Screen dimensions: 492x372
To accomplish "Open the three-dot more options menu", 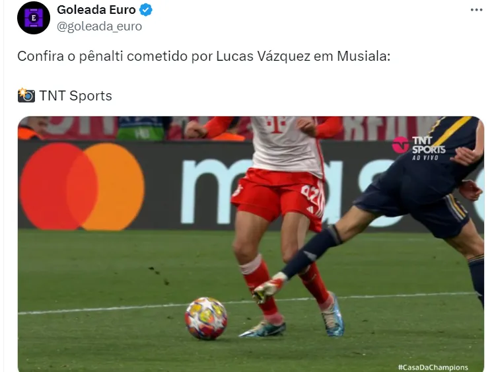I will tap(476, 10).
